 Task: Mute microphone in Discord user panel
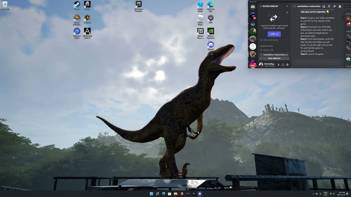pos(279,65)
